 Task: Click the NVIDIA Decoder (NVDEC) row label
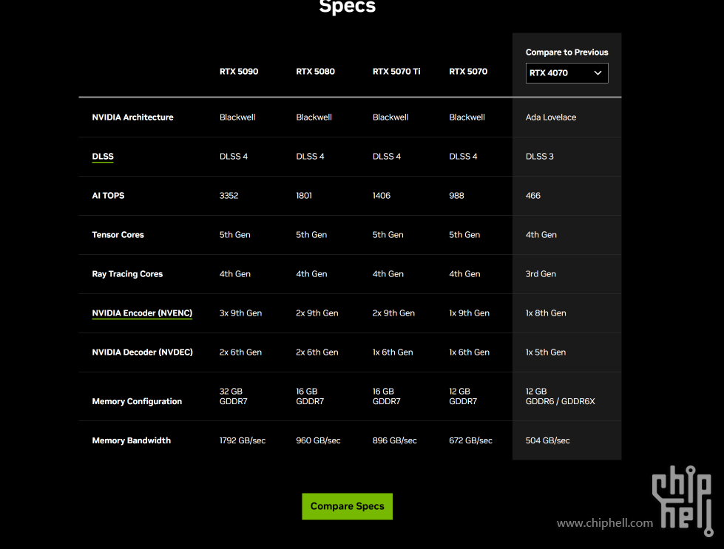tap(142, 352)
